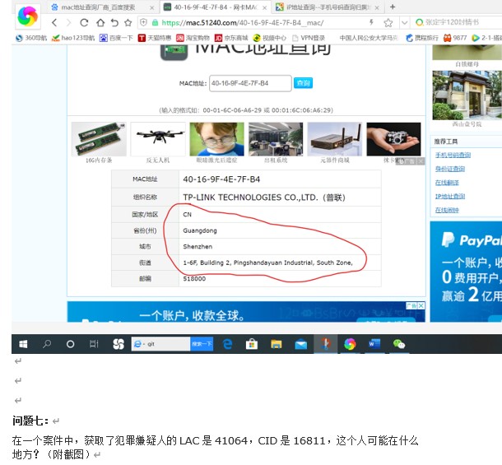502x465 pixels.
Task: Open the IP地址查询 sidebar link
Action: [x=450, y=197]
